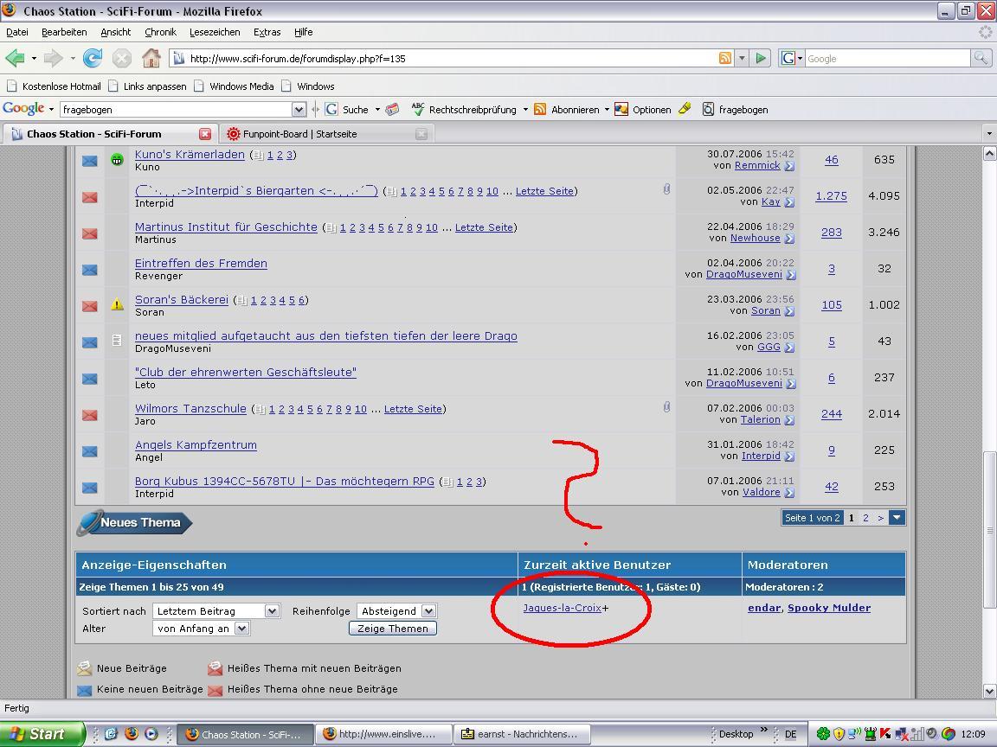Click user link Jaques-la-Croix
Viewport: 997px width, 747px height.
click(562, 608)
